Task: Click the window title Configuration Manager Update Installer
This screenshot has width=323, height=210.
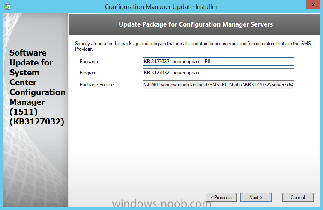Action: click(161, 7)
